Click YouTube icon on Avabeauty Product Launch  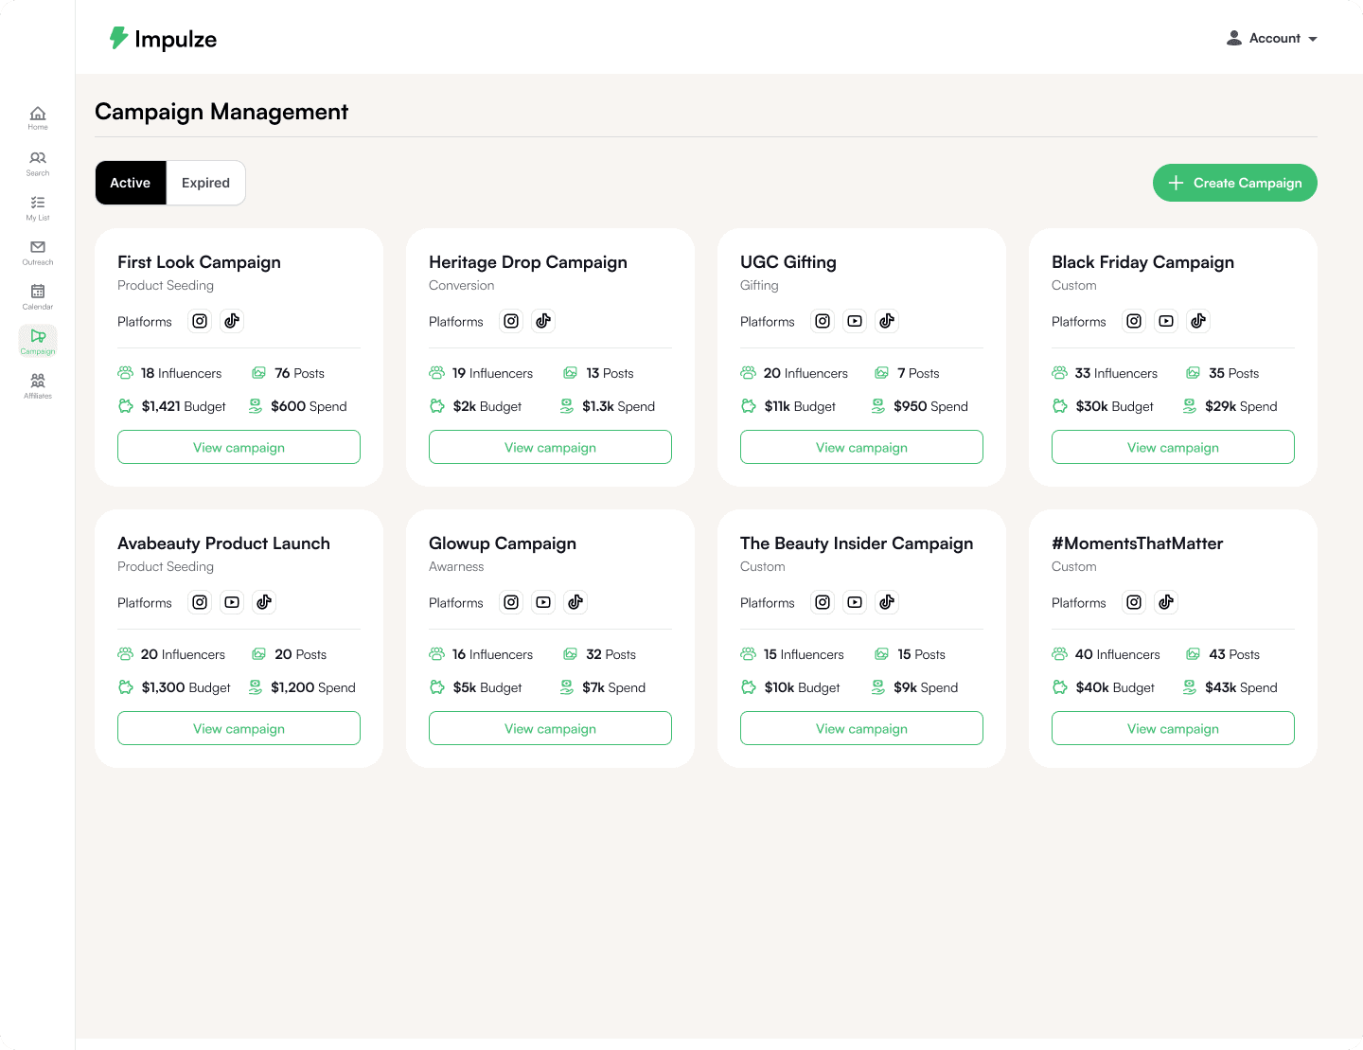(x=232, y=602)
